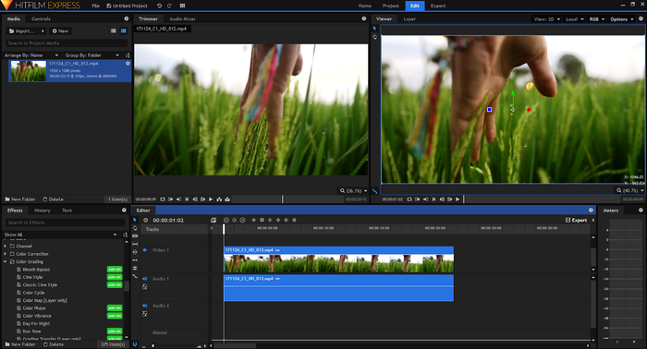Open the Text tab

pyautogui.click(x=67, y=211)
